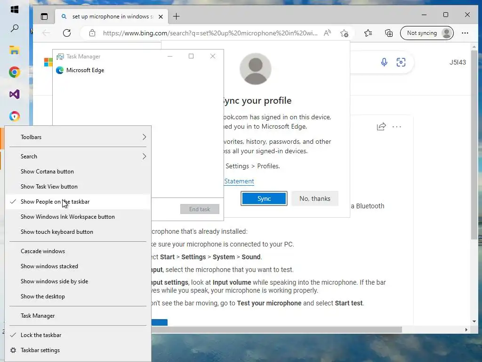This screenshot has height=362, width=482.
Task: Select Microsoft Edge in Task Manager
Action: coord(138,70)
